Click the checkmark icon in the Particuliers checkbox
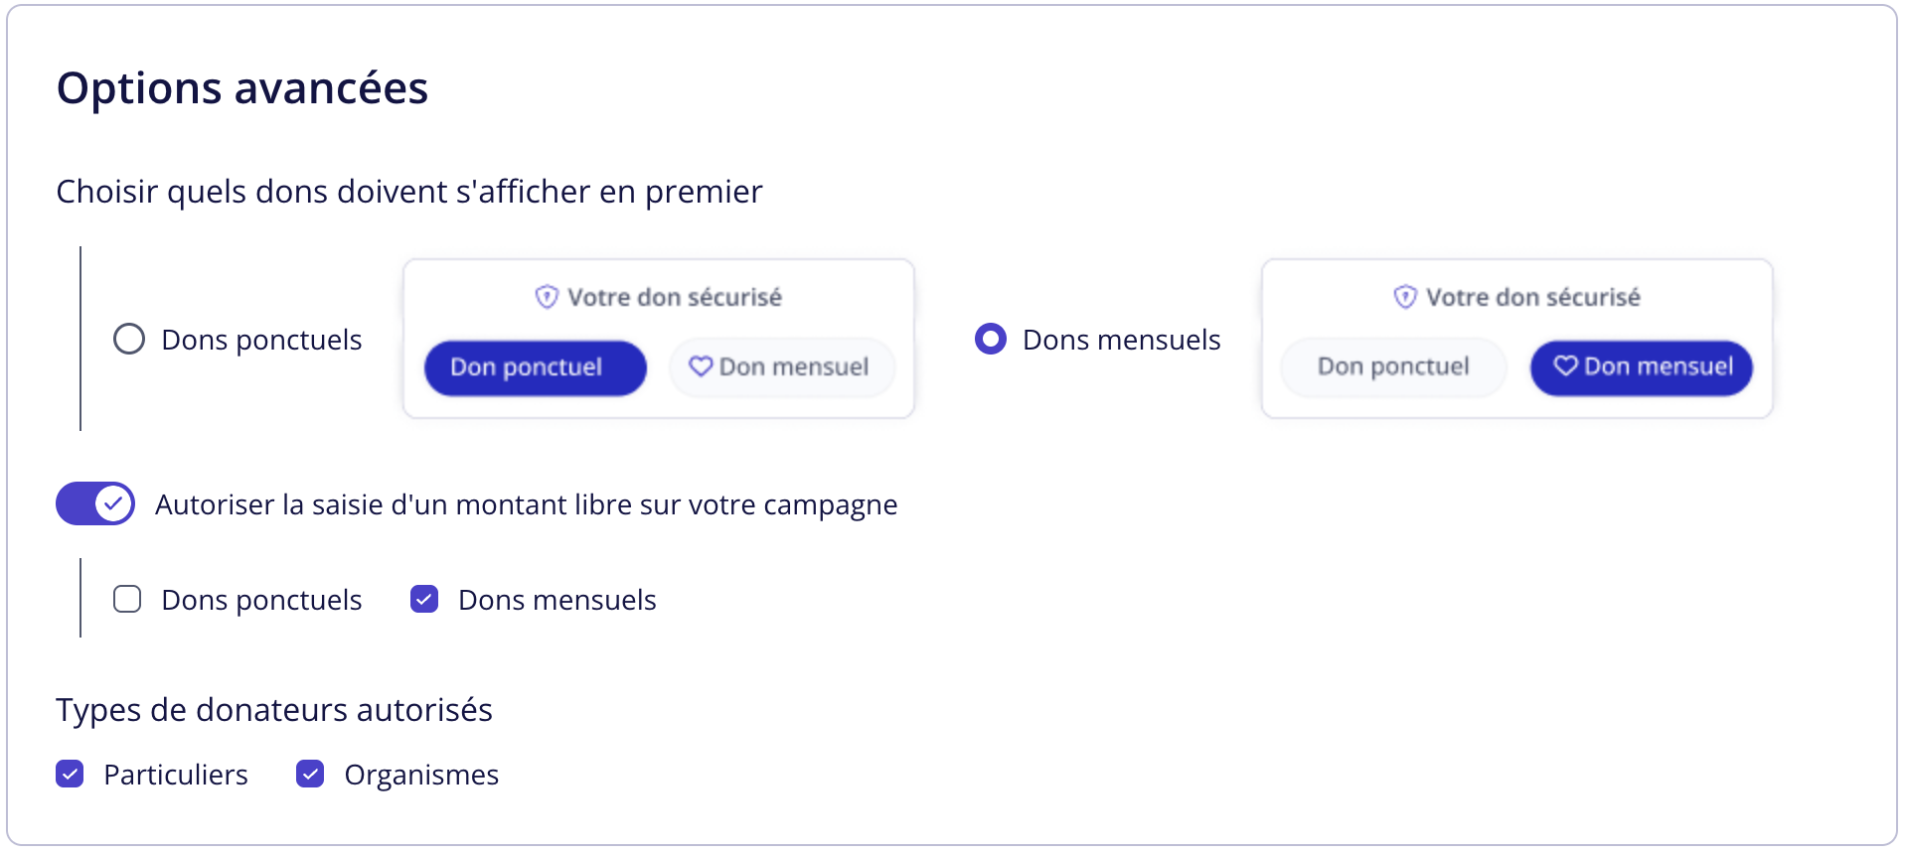The height and width of the screenshot is (854, 1906). [x=70, y=774]
